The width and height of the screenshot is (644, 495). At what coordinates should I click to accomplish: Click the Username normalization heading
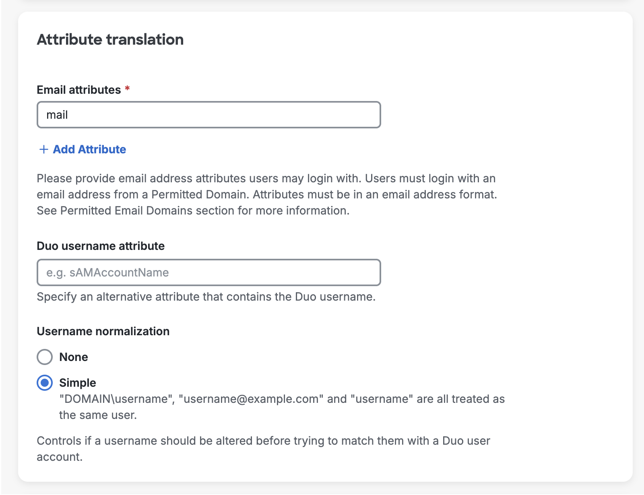click(x=103, y=331)
